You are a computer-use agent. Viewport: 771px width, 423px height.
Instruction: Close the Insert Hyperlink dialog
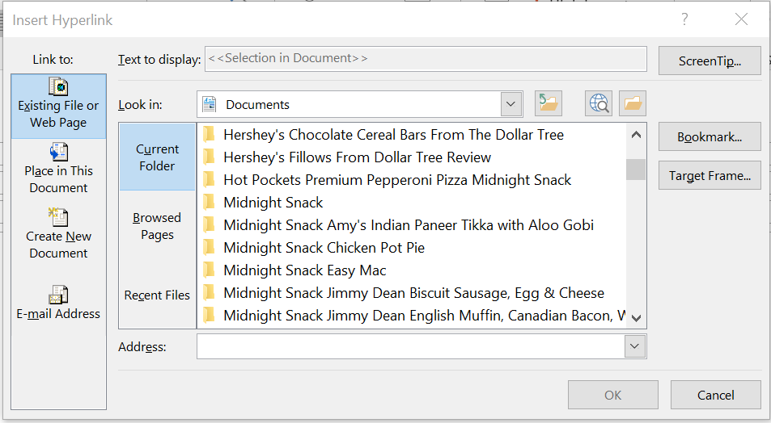coord(741,19)
